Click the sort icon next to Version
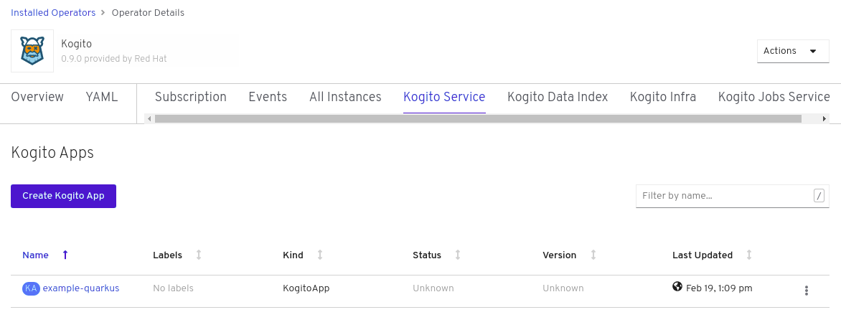 593,255
